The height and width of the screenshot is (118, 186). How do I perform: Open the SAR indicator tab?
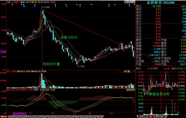pyautogui.click(x=100, y=117)
